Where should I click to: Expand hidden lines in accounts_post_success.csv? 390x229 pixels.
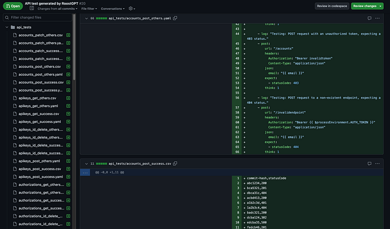pyautogui.click(x=85, y=172)
